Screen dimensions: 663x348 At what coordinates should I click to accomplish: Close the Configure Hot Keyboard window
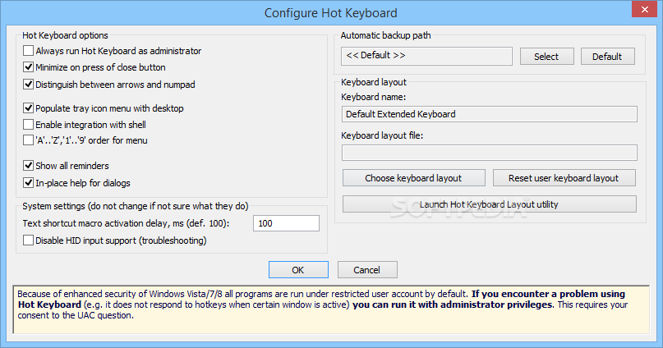pyautogui.click(x=644, y=9)
